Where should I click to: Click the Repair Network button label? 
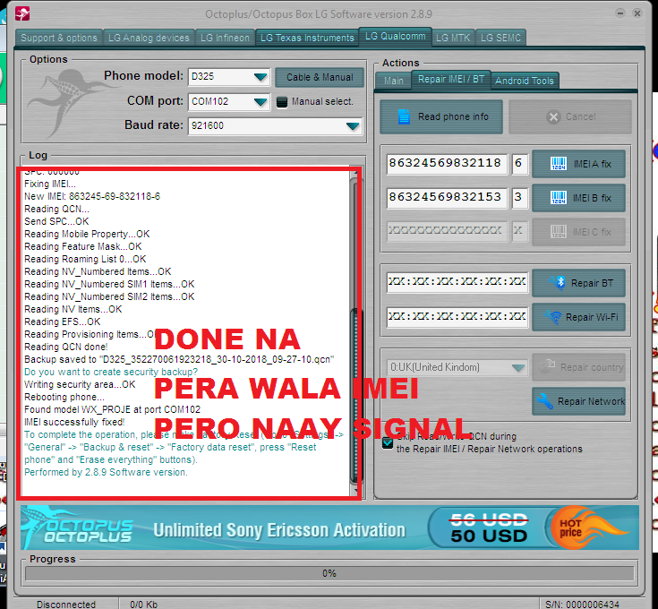point(591,401)
